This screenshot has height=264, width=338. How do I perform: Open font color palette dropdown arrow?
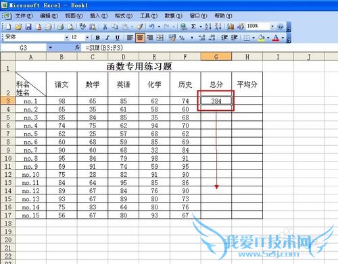[x=283, y=38]
